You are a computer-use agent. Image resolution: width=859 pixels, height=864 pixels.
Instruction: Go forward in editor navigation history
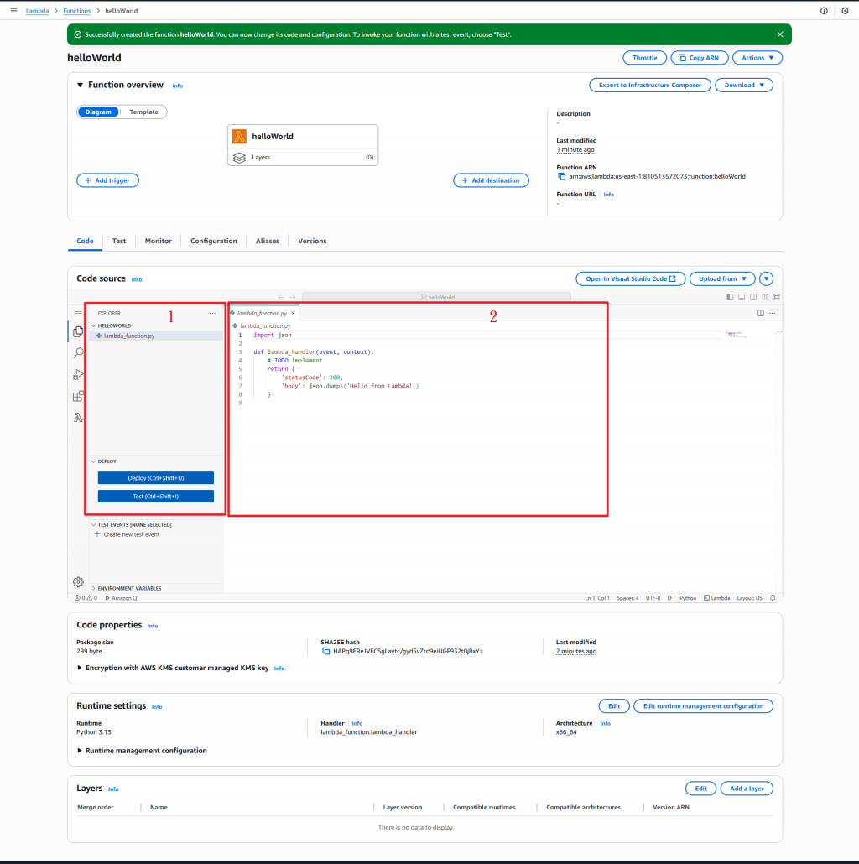point(293,297)
